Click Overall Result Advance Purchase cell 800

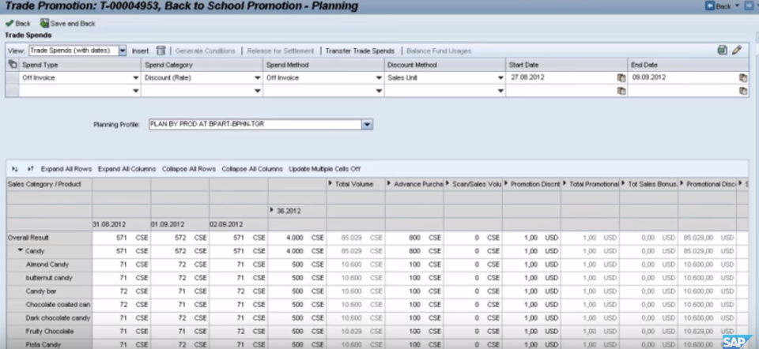(x=414, y=238)
